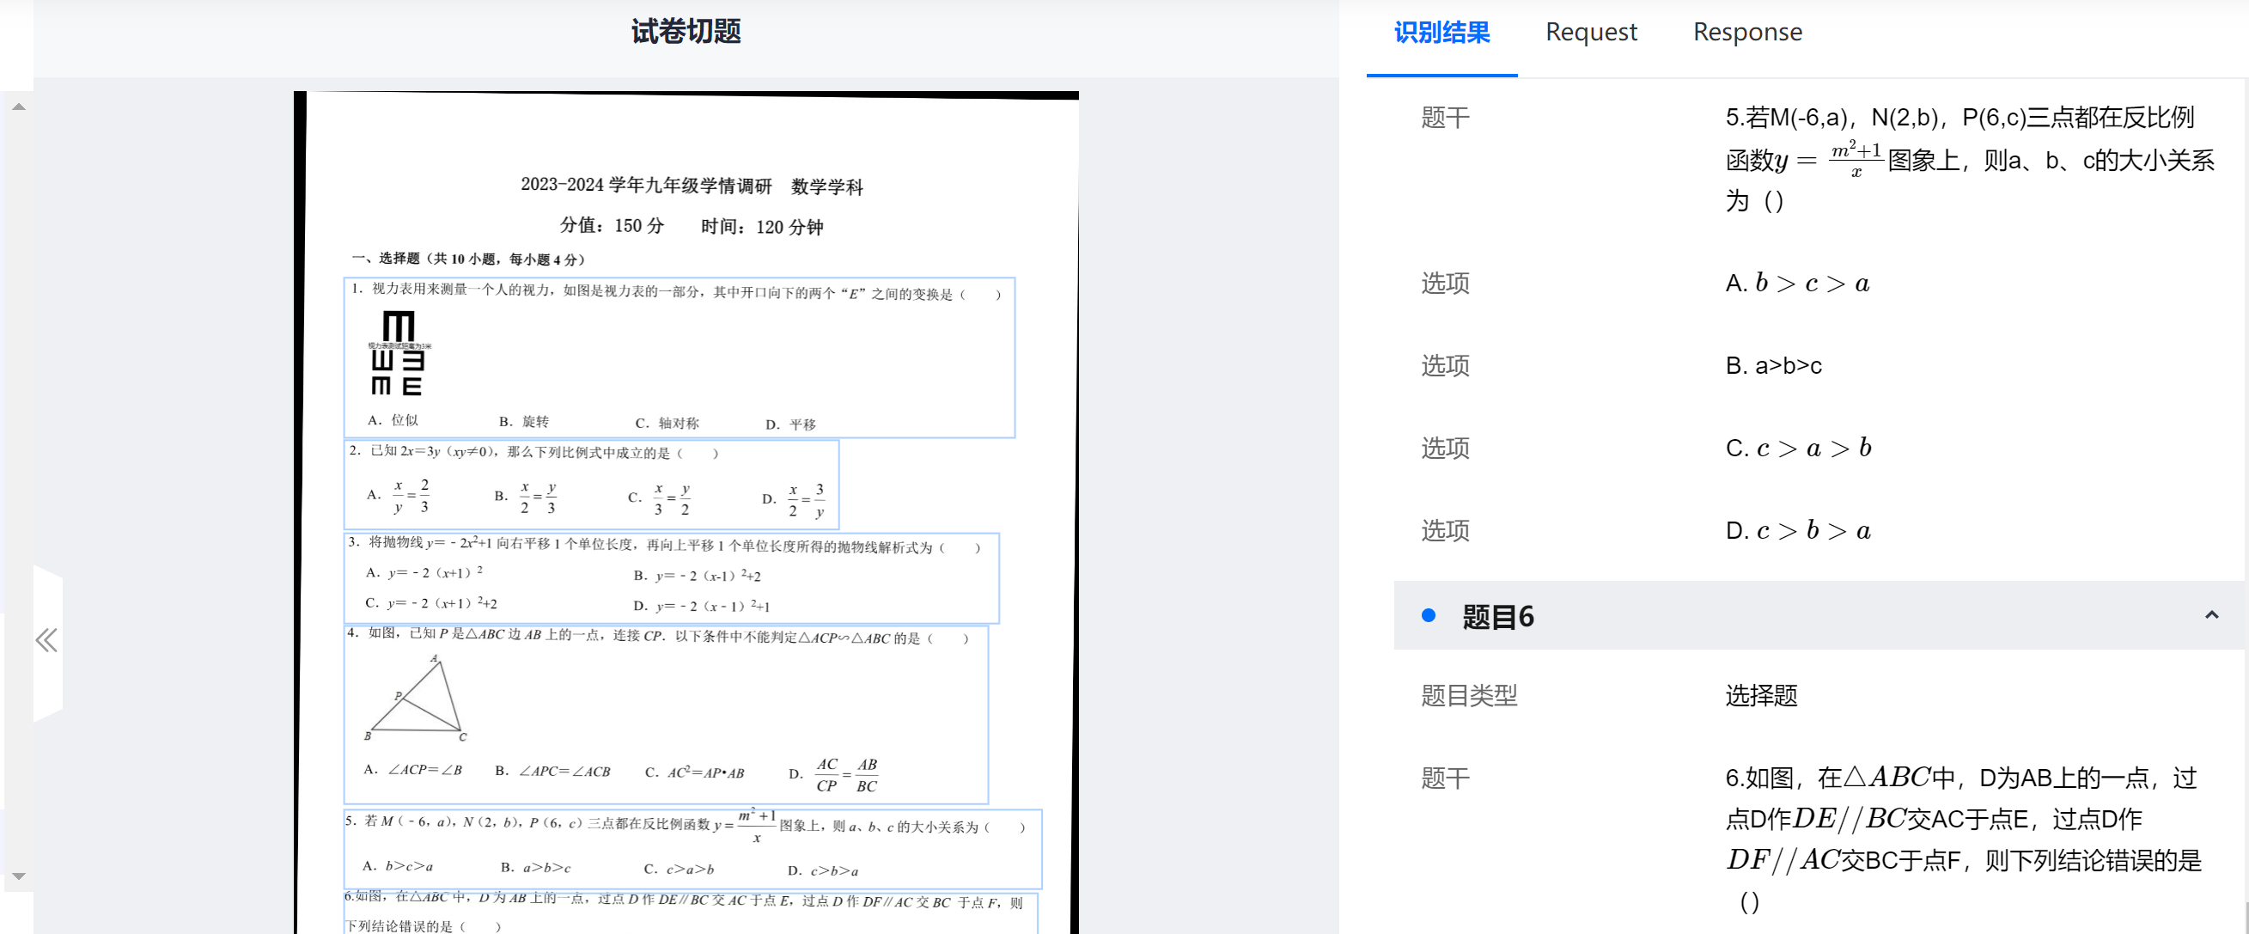The width and height of the screenshot is (2249, 934).
Task: Select question 5 inverse proportion box
Action: pos(692,848)
